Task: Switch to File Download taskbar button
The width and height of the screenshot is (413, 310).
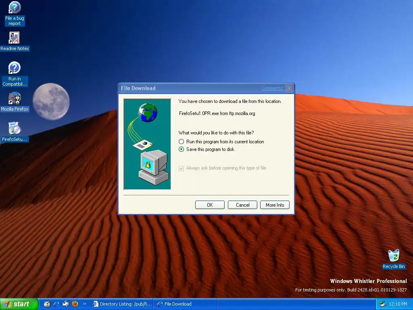Action: (185, 304)
